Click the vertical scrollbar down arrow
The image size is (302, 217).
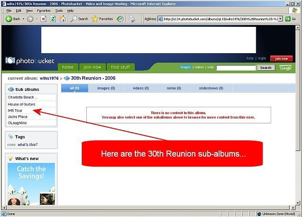[x=298, y=203]
